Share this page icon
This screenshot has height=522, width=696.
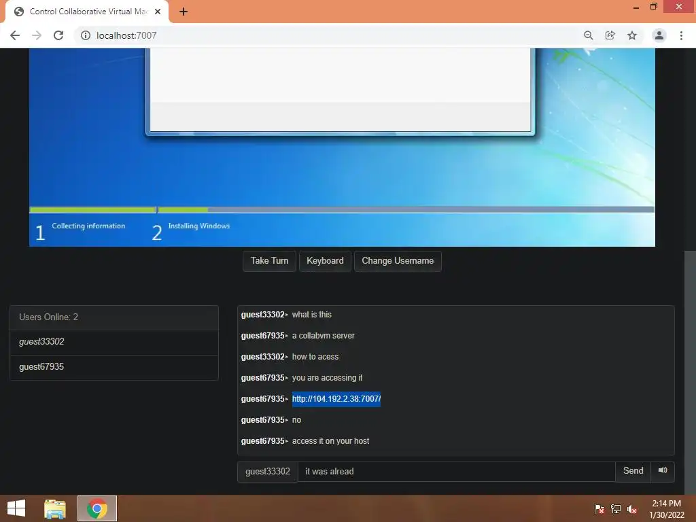(x=610, y=35)
